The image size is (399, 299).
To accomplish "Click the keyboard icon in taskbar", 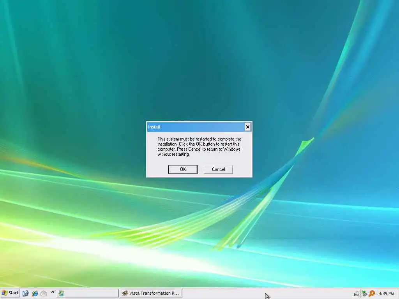I will [357, 294].
